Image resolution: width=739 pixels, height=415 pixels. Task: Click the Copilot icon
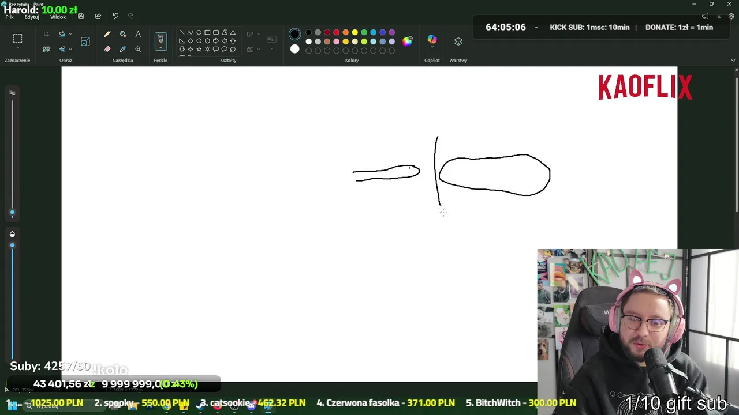(432, 39)
